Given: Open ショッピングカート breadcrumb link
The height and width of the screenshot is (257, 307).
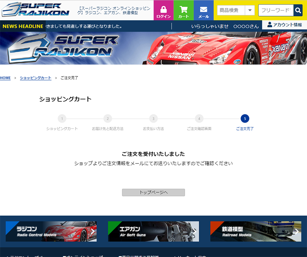Looking at the screenshot, I should coord(35,78).
